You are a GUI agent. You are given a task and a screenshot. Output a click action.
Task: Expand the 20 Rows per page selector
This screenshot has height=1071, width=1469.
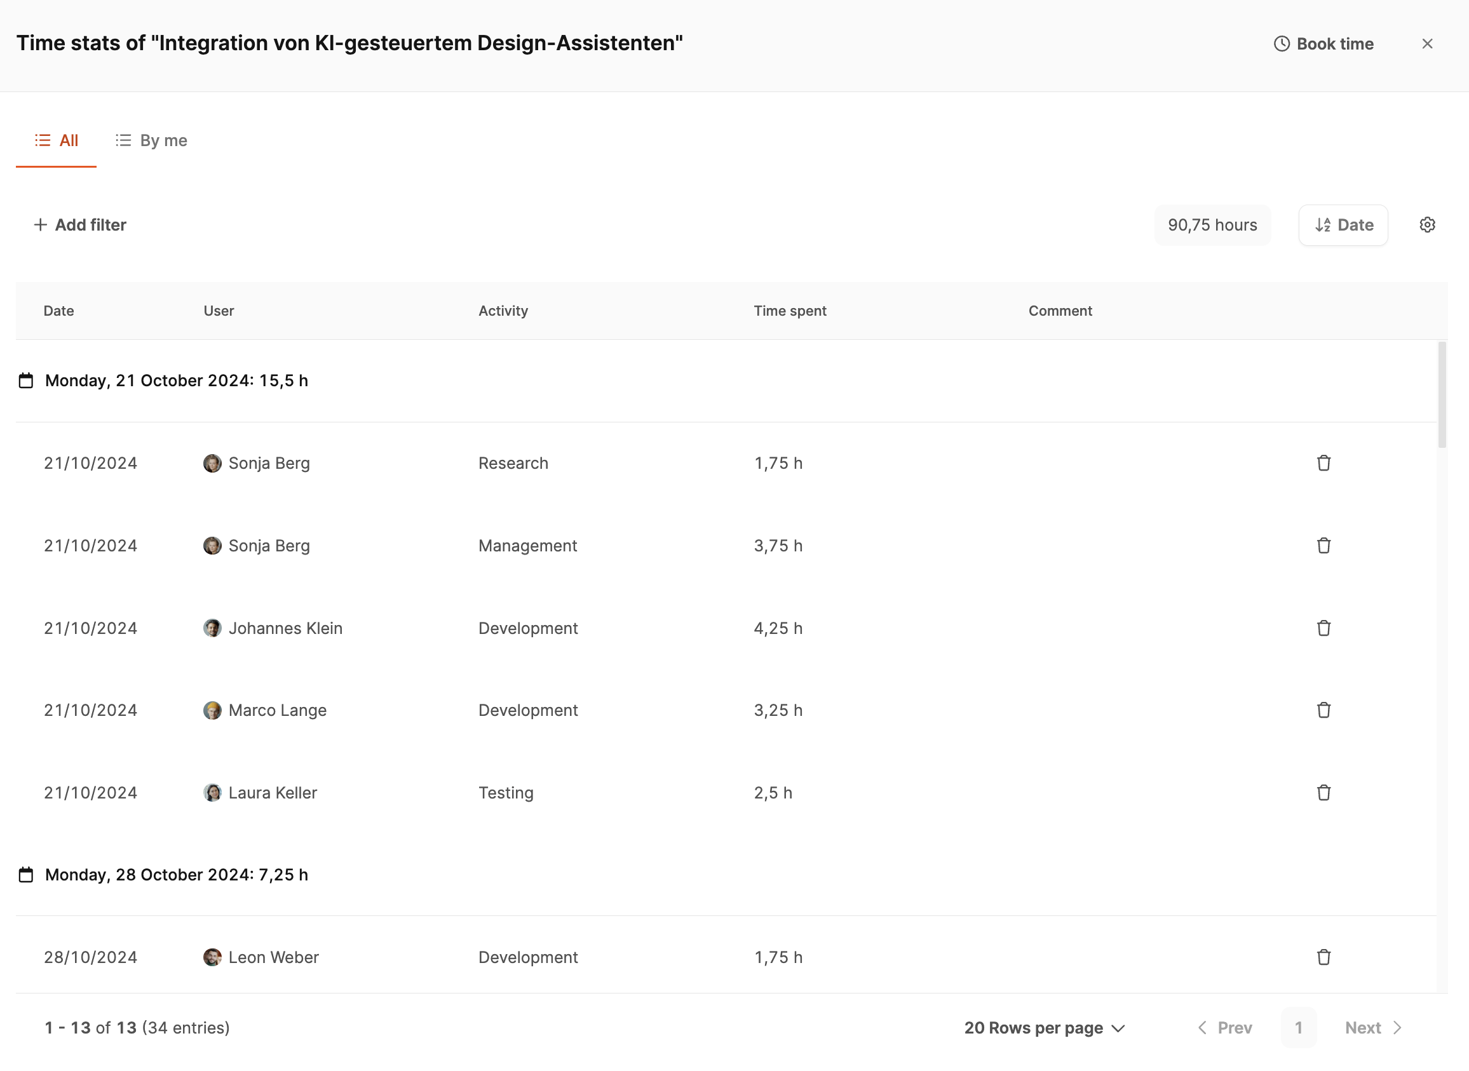(1044, 1028)
